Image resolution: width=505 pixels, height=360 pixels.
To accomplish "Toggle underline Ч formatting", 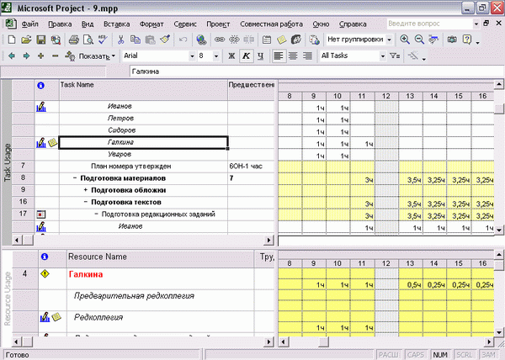I will point(261,56).
